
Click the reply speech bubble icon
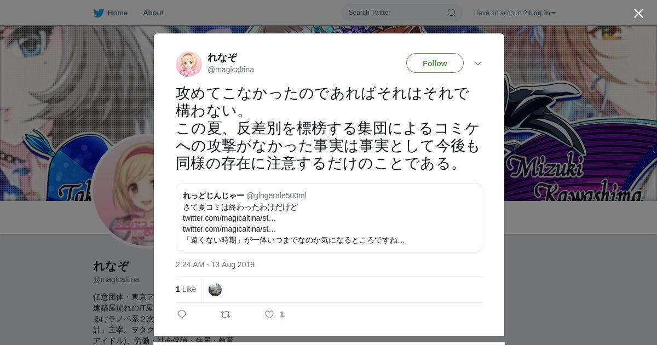tap(182, 314)
